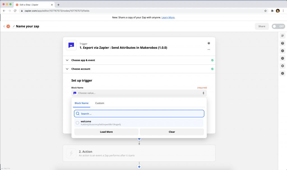Open the trigger three-dot options menu
Viewport: 287px width, 170px height.
pos(209,49)
